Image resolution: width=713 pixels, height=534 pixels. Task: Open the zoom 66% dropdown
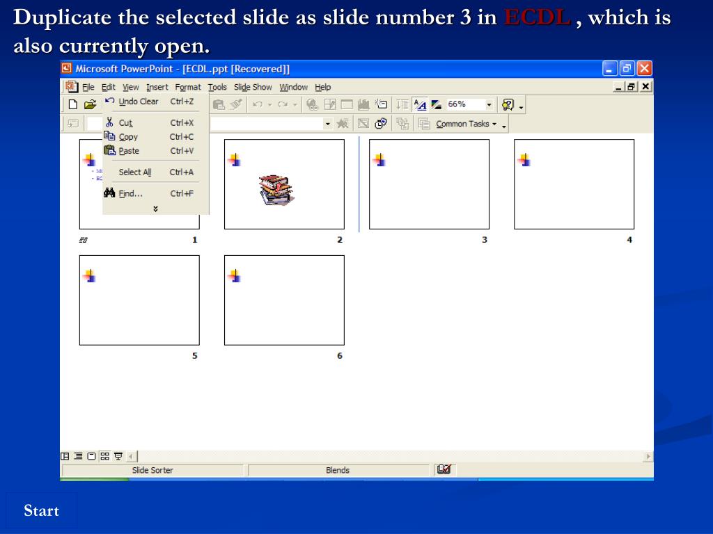(489, 104)
